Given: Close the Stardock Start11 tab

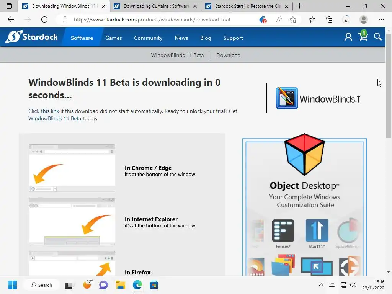Looking at the screenshot, I should click(286, 6).
